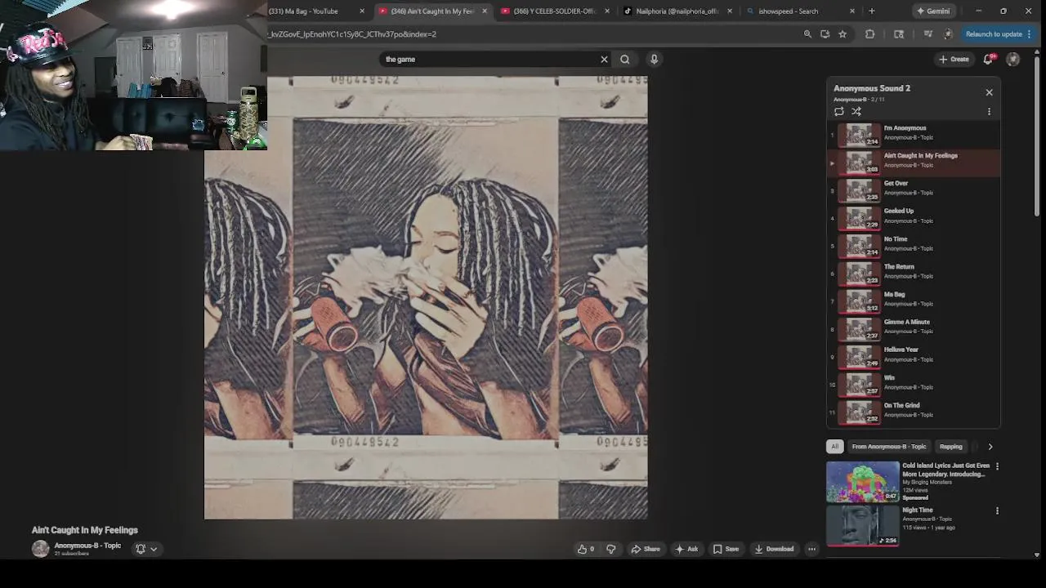1046x588 pixels.
Task: Click the browser address bar URL
Action: pyautogui.click(x=531, y=34)
